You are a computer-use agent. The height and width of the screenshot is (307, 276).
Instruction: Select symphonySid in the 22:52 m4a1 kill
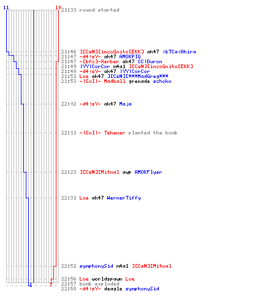(96, 266)
